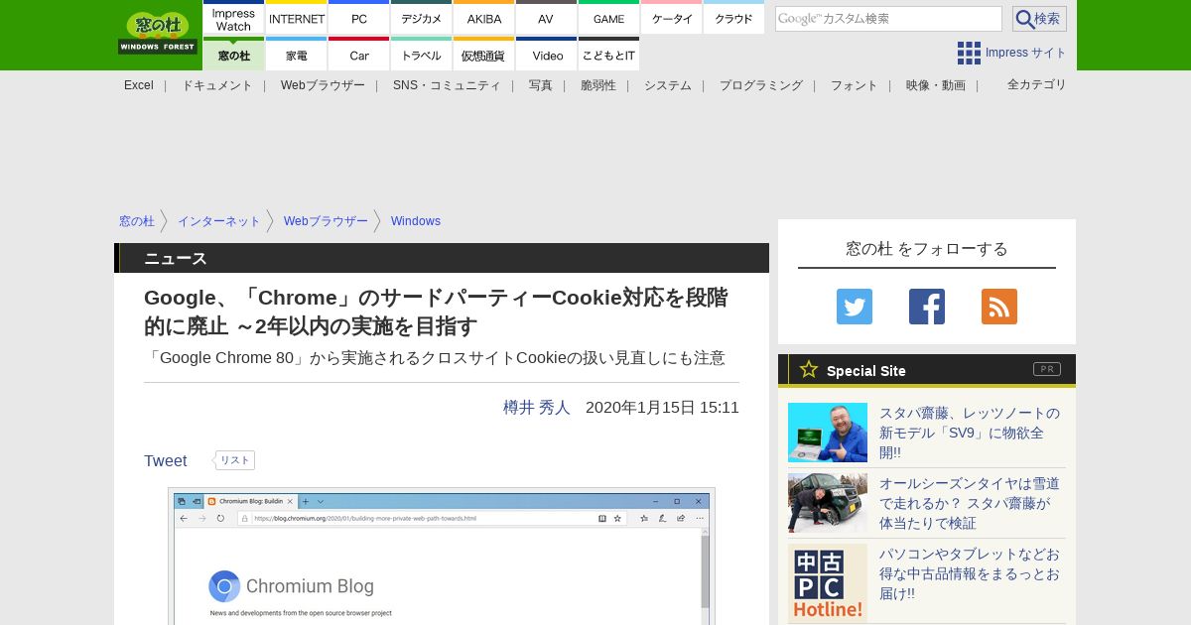Open the AV Watch tab
1191x625 pixels.
tap(546, 18)
